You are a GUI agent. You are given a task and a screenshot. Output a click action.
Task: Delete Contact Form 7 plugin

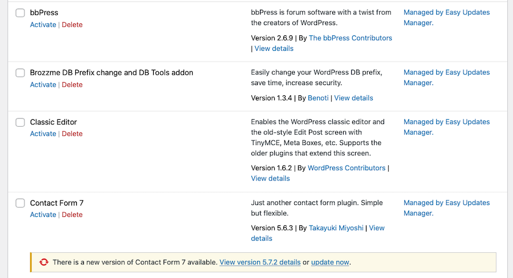point(72,215)
